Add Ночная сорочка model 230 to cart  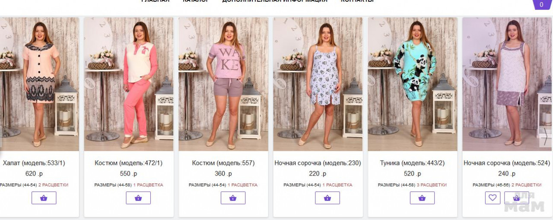coord(327,198)
